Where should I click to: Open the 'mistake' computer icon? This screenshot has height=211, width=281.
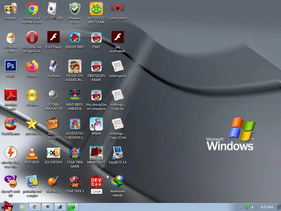pos(11,9)
